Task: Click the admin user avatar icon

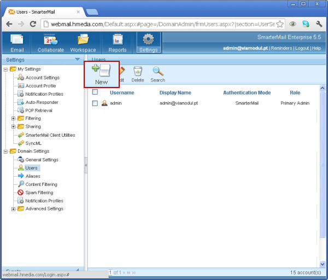Action: tap(104, 103)
